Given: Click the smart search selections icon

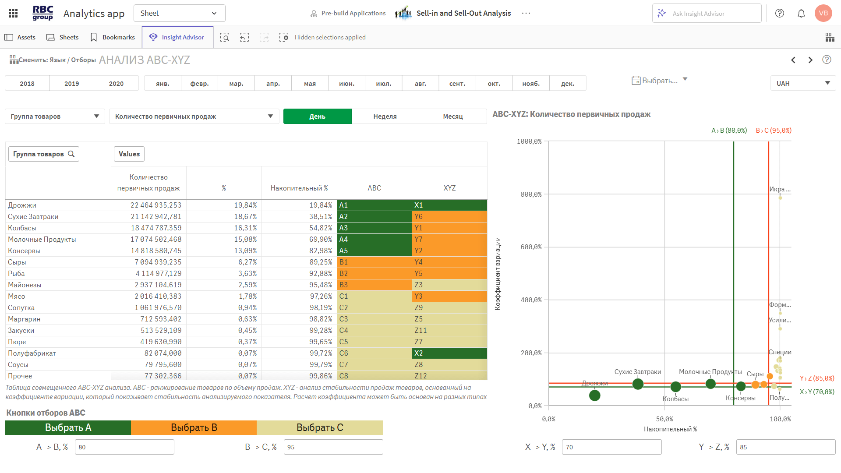Looking at the screenshot, I should [x=225, y=37].
